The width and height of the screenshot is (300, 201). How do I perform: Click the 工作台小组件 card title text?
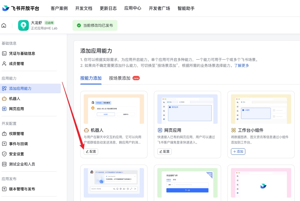point(251,130)
